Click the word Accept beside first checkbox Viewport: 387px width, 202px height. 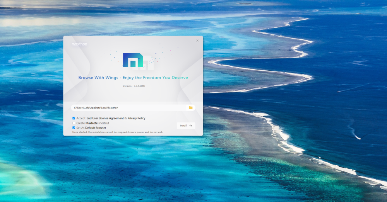click(x=81, y=118)
